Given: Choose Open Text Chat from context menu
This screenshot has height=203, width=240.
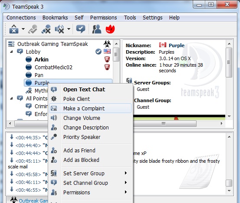Looking at the screenshot, I should [x=90, y=90].
